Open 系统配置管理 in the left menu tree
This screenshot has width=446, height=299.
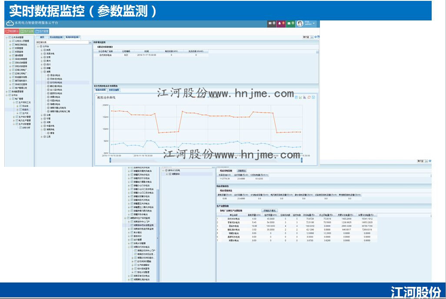[x=17, y=92]
